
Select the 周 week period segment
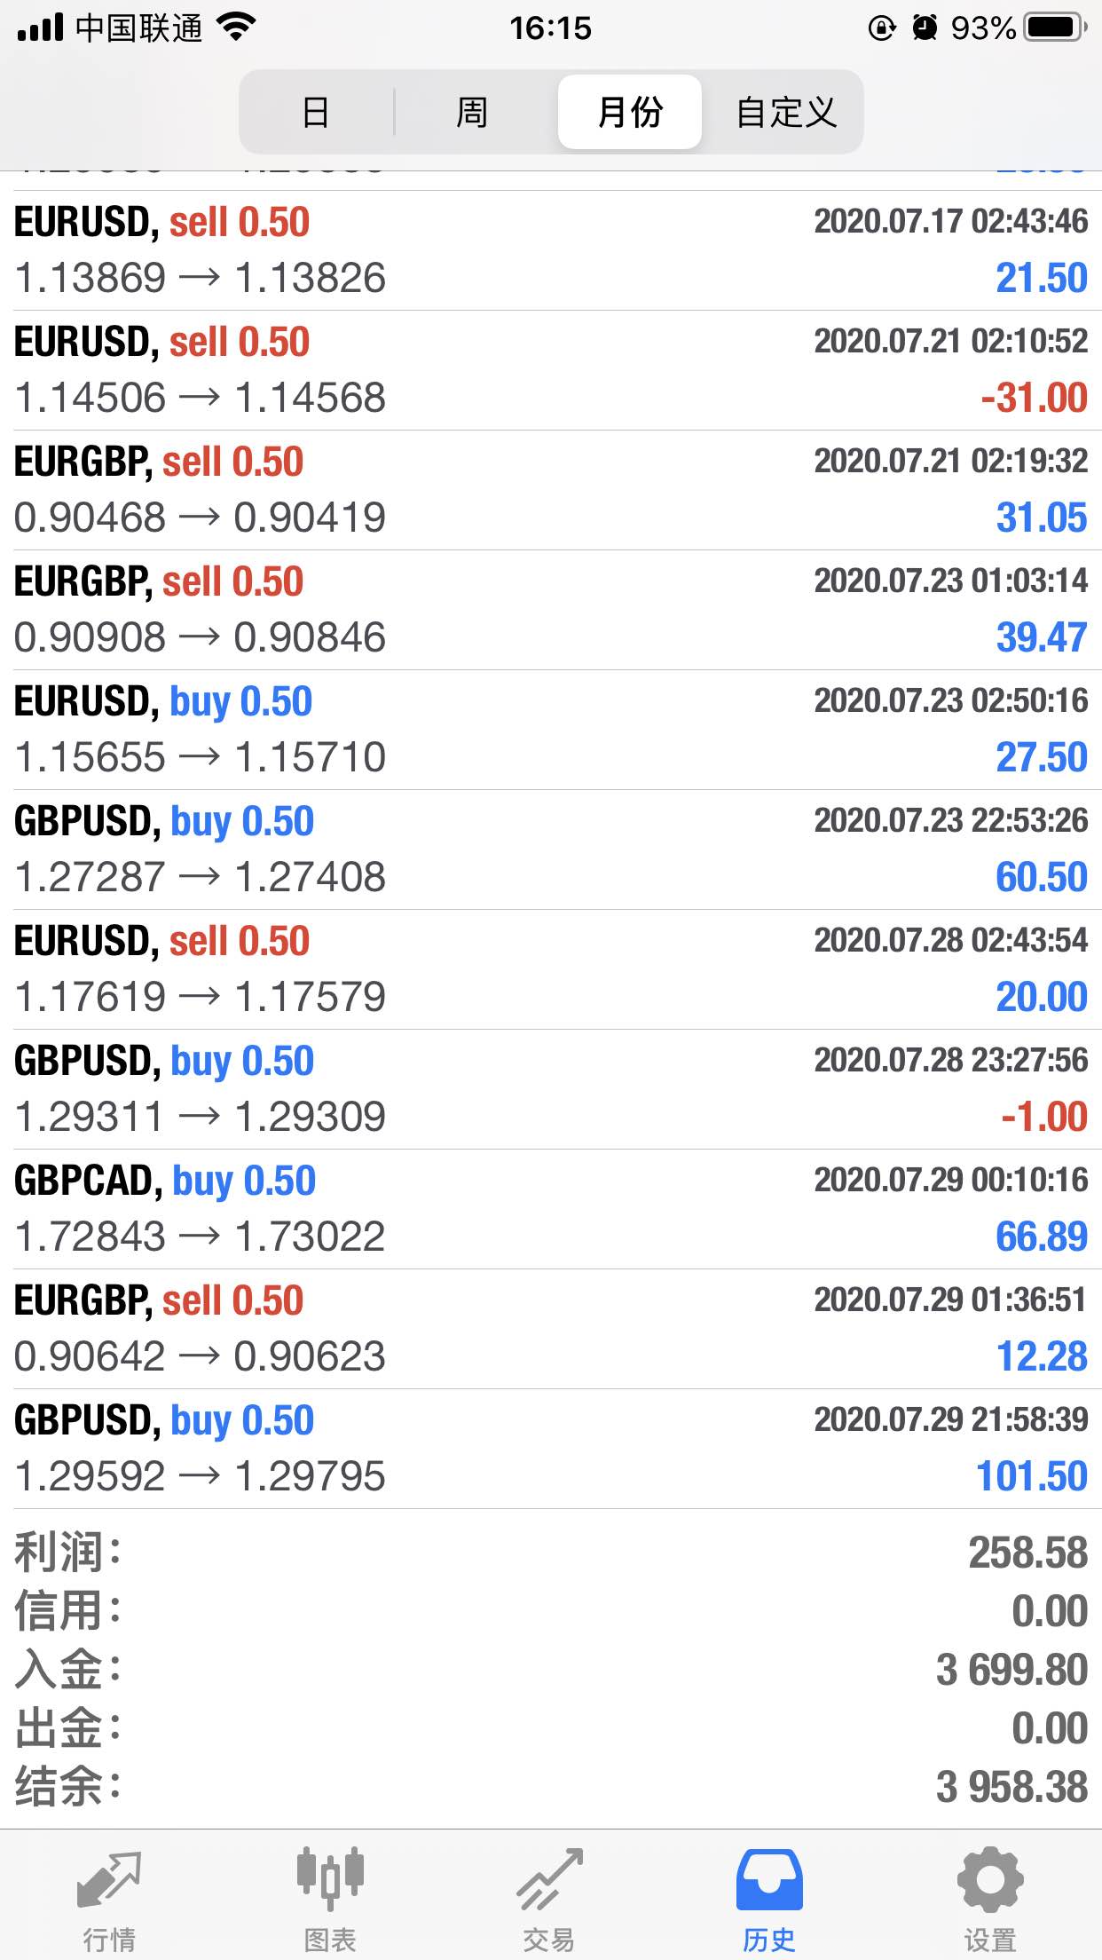(x=472, y=112)
